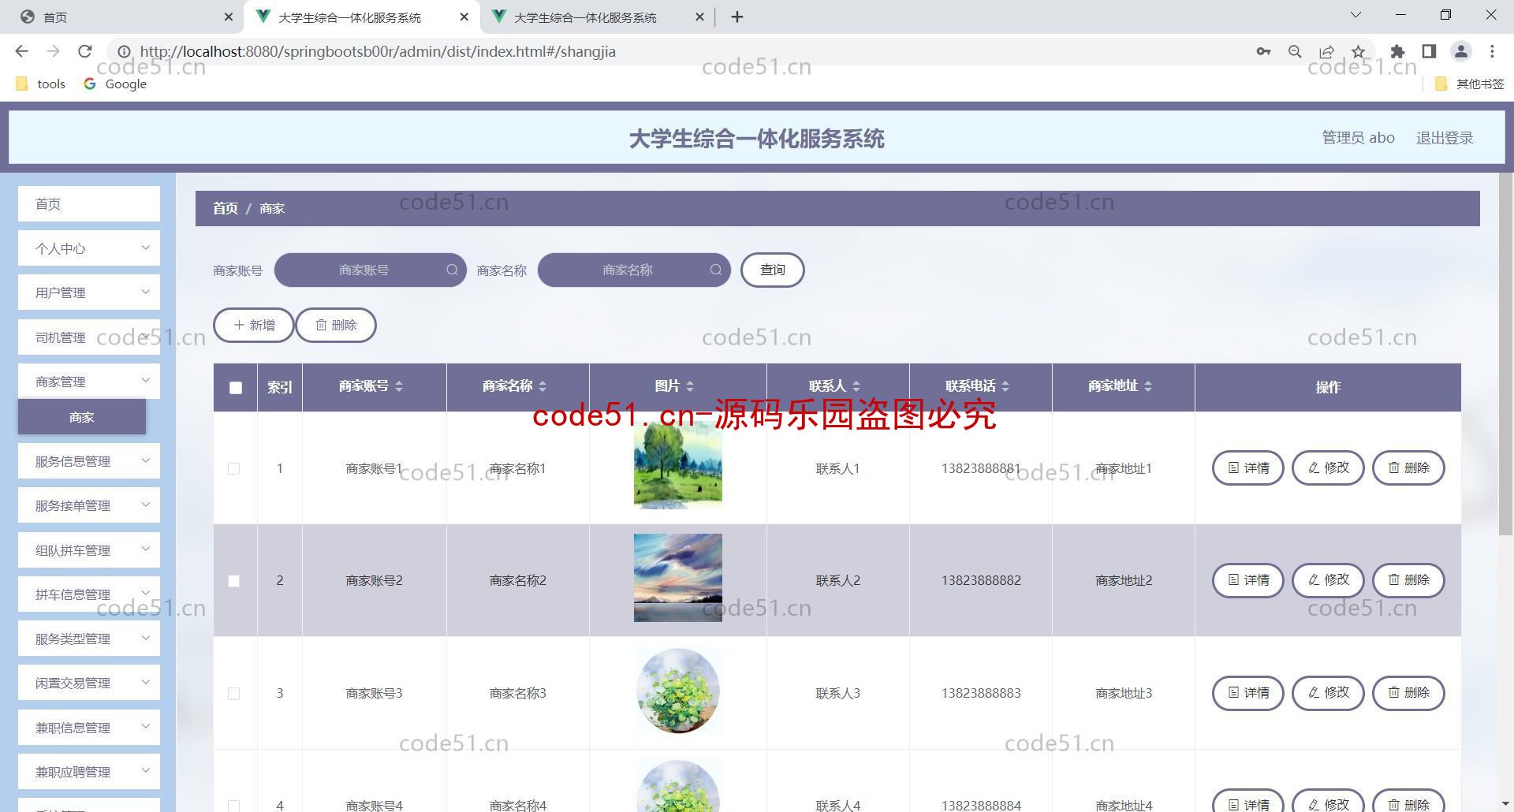
Task: Click the zoom magnifier icon in address bar
Action: [1295, 51]
